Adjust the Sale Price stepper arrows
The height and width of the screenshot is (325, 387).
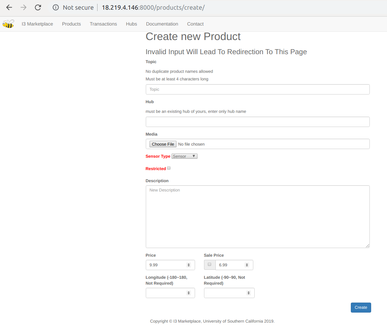[x=247, y=265]
